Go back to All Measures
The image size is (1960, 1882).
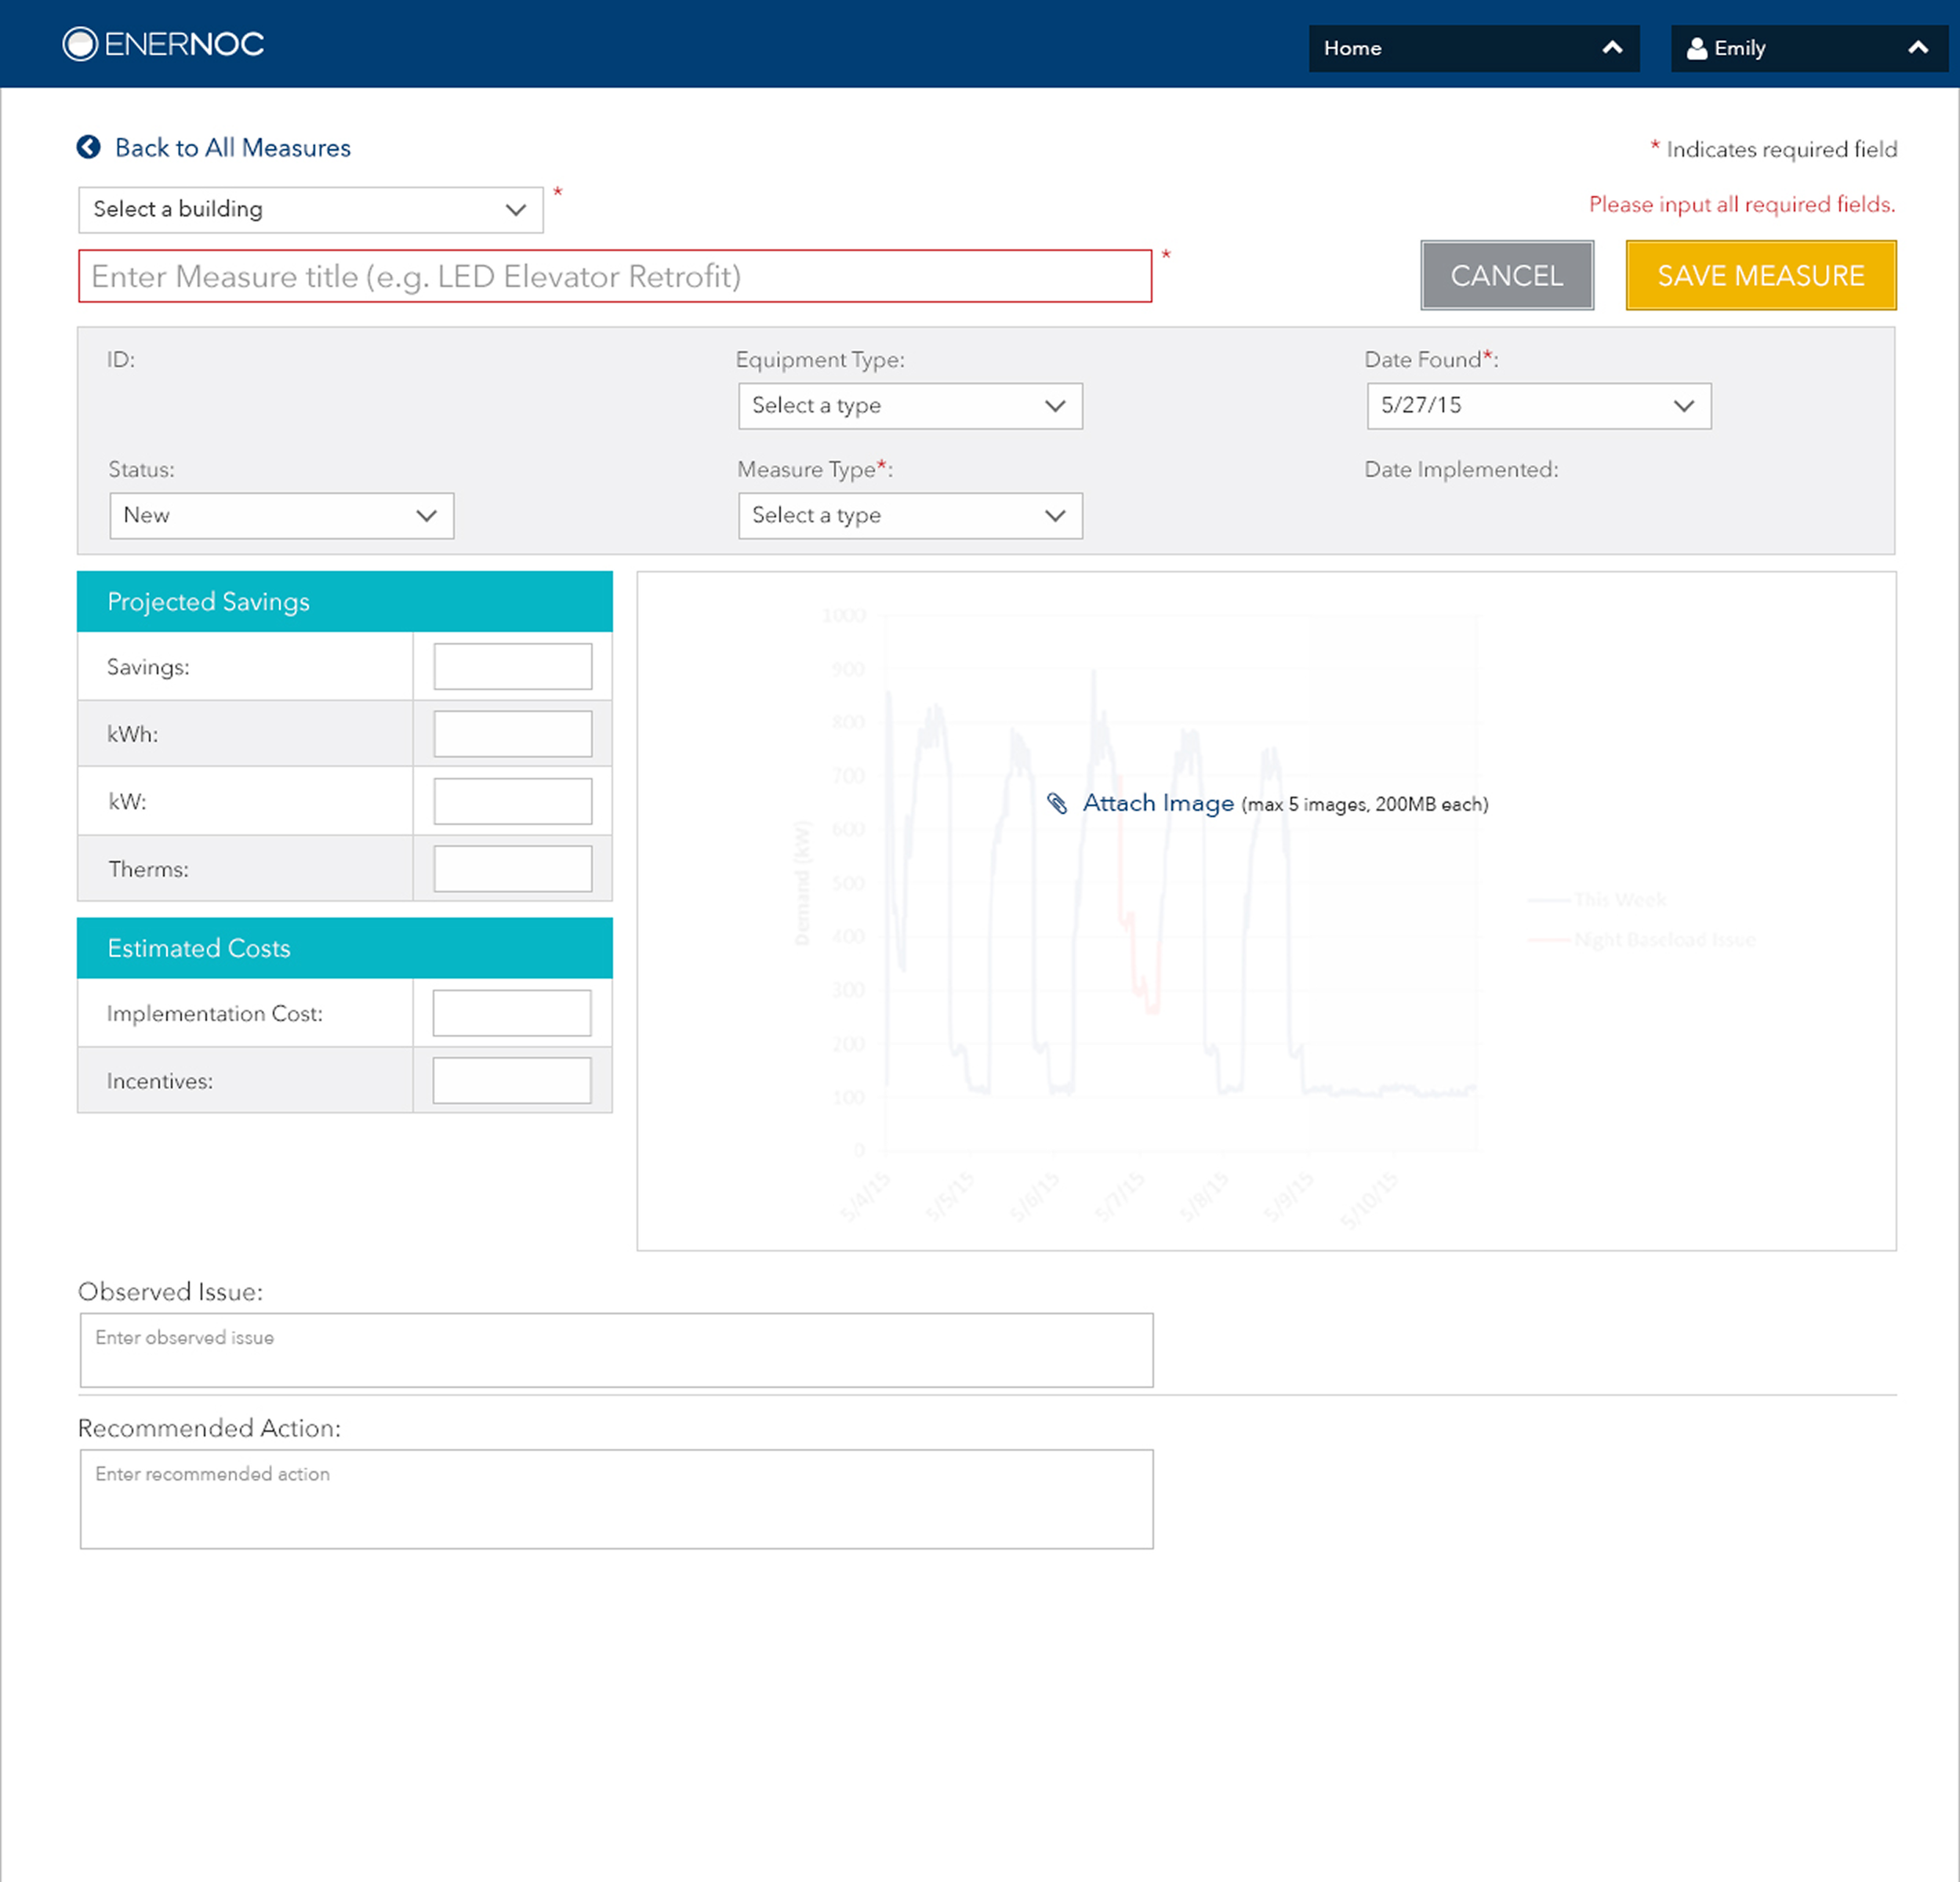pyautogui.click(x=232, y=148)
